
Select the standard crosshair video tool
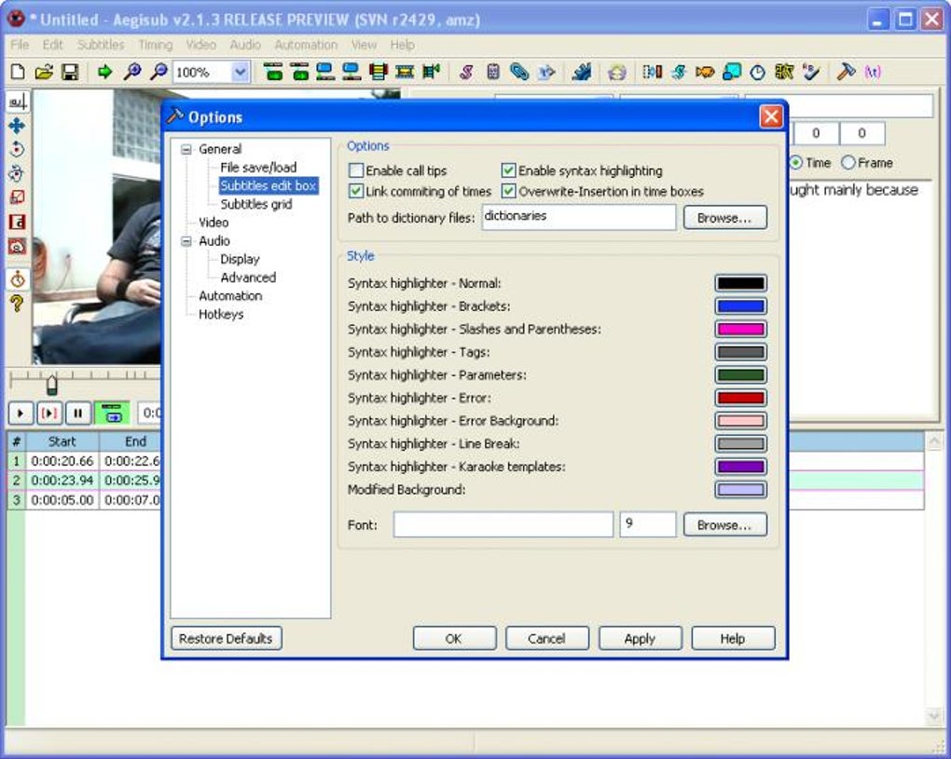click(17, 102)
